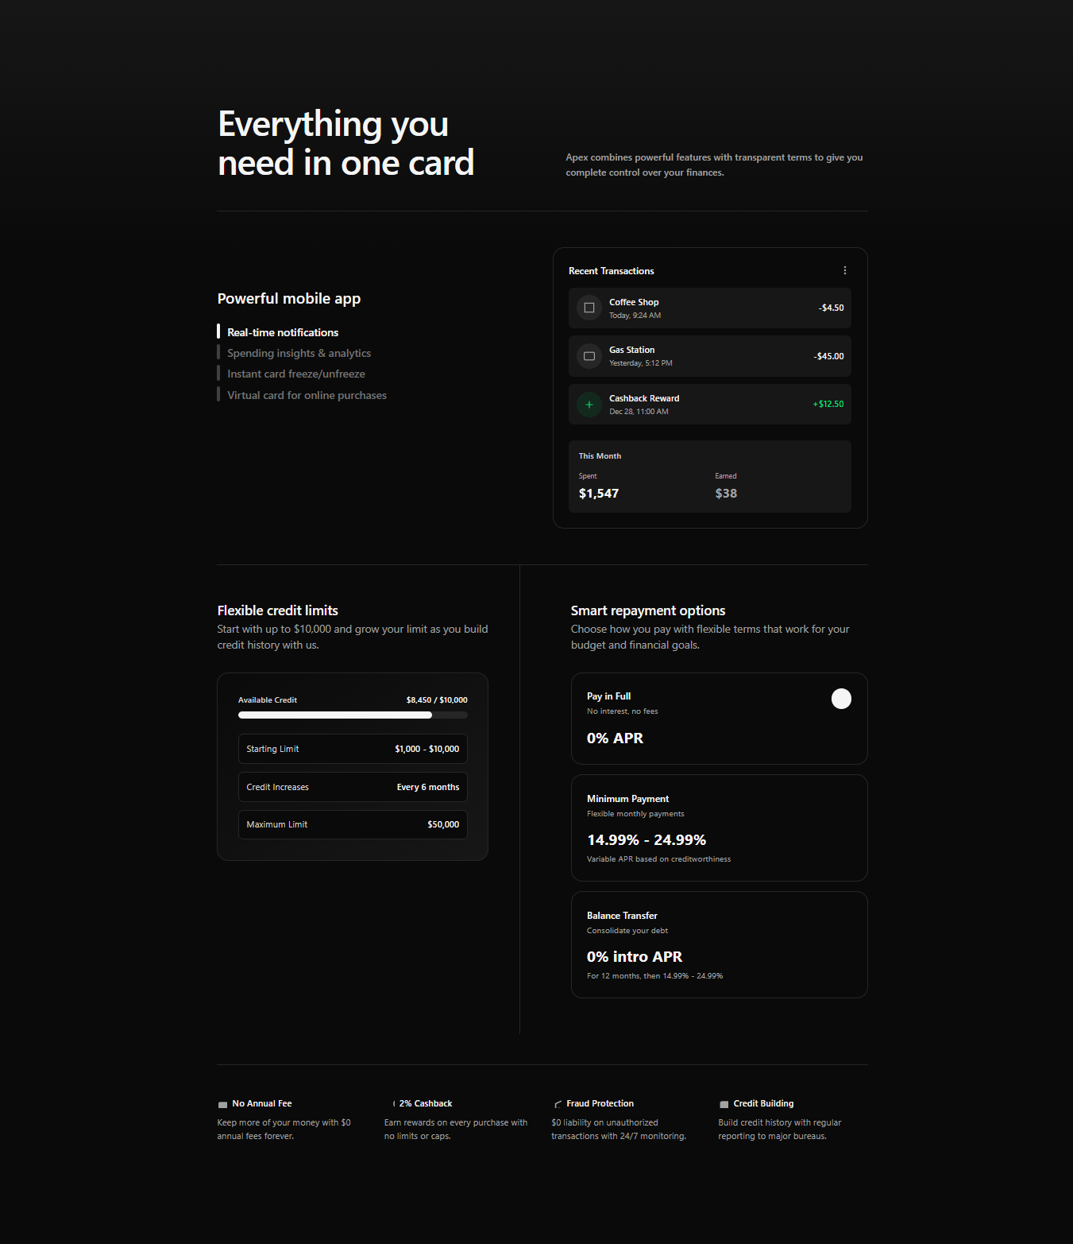1073x1244 pixels.
Task: Click the green Cashback Reward plus icon
Action: coord(589,405)
